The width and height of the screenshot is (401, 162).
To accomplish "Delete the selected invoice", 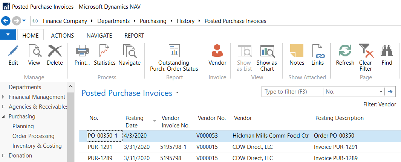I will [55, 51].
